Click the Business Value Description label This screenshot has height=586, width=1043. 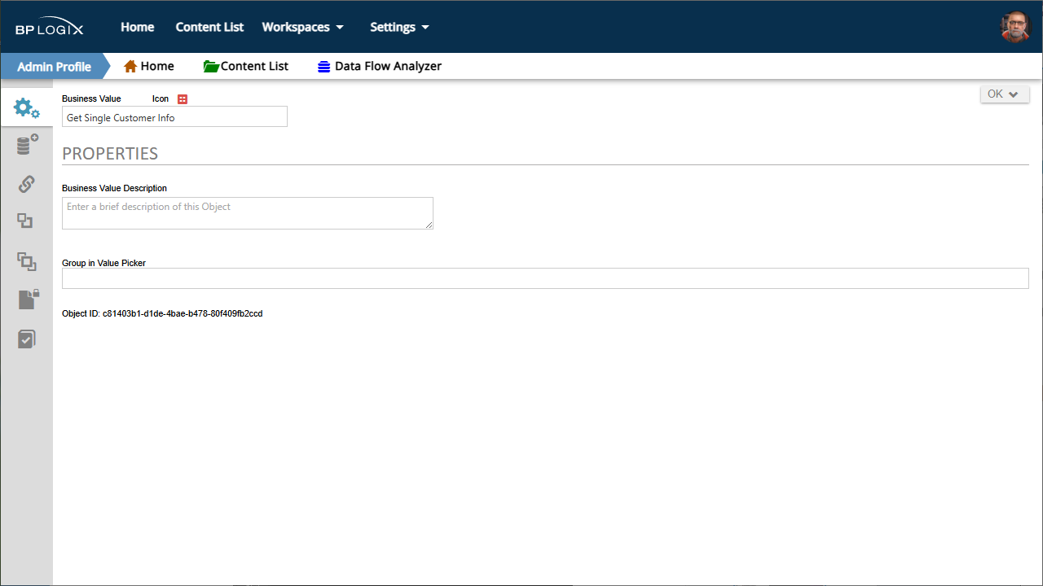[114, 188]
